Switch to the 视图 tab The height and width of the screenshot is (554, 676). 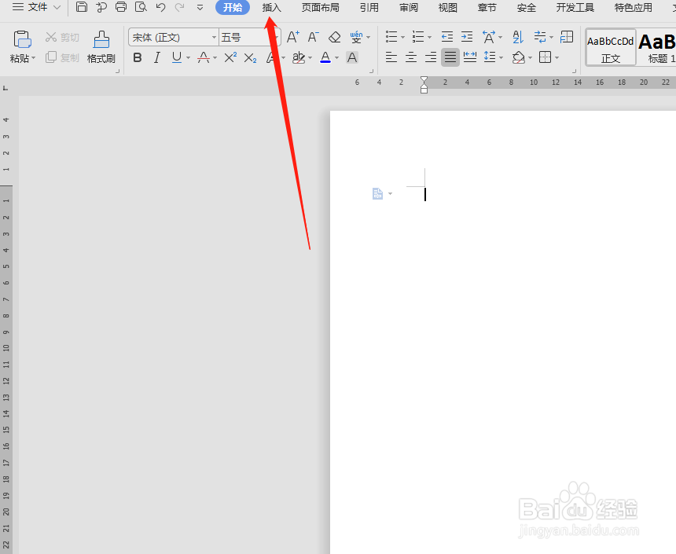448,7
